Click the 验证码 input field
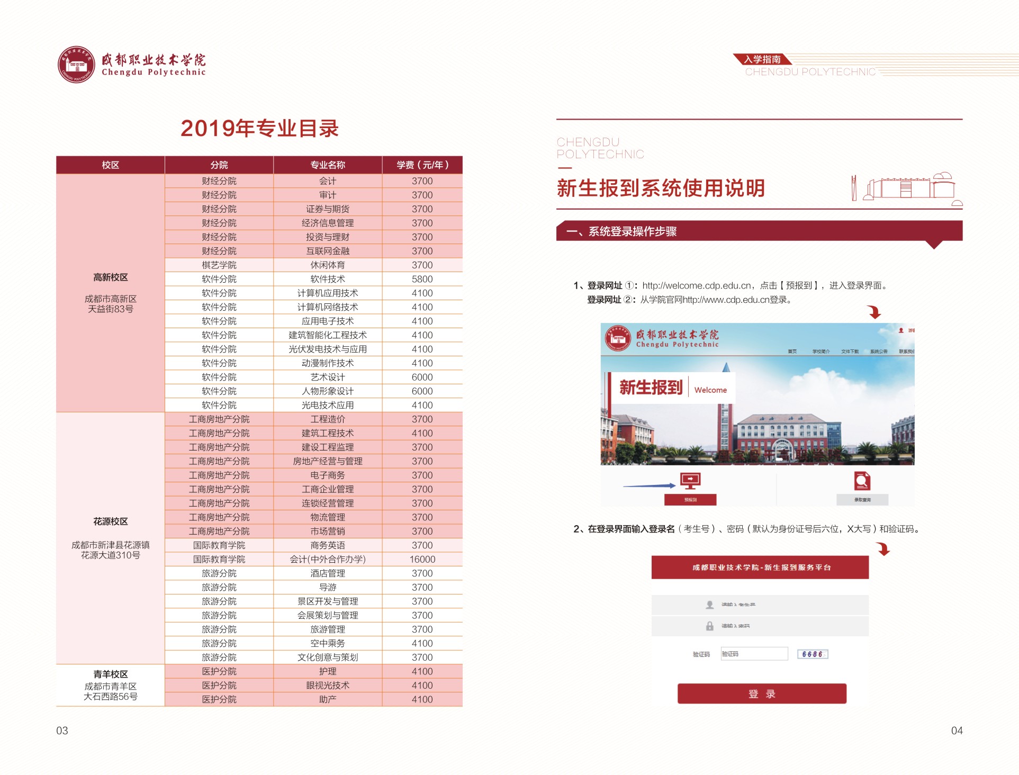Viewport: 1019px width, 775px height. coord(754,654)
